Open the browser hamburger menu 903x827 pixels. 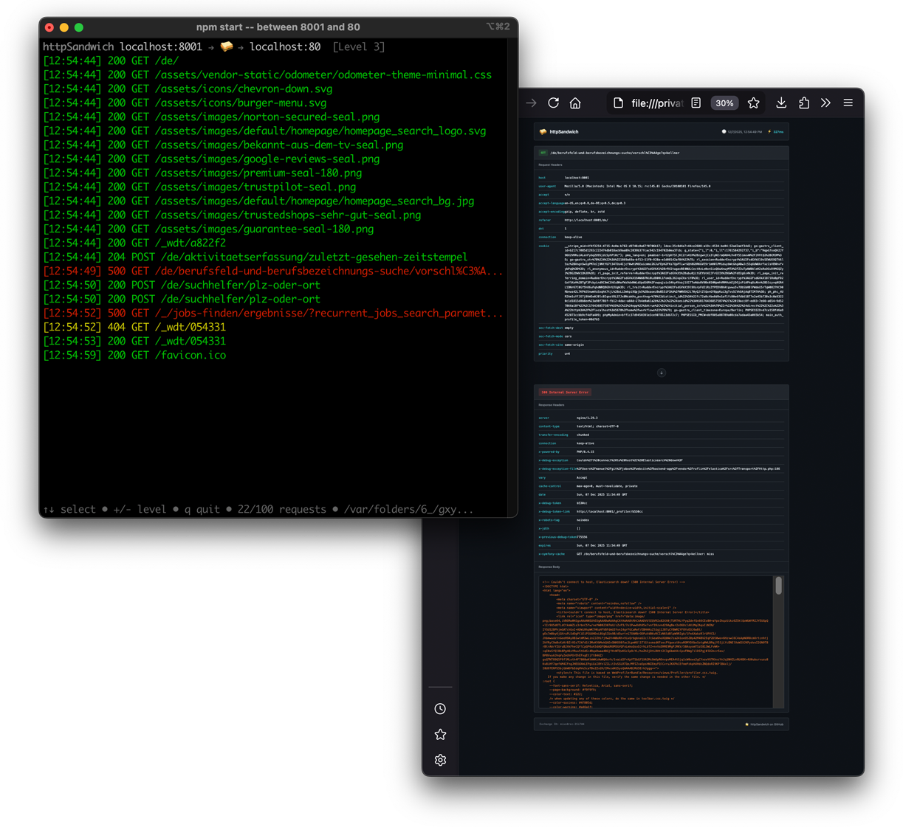[848, 103]
